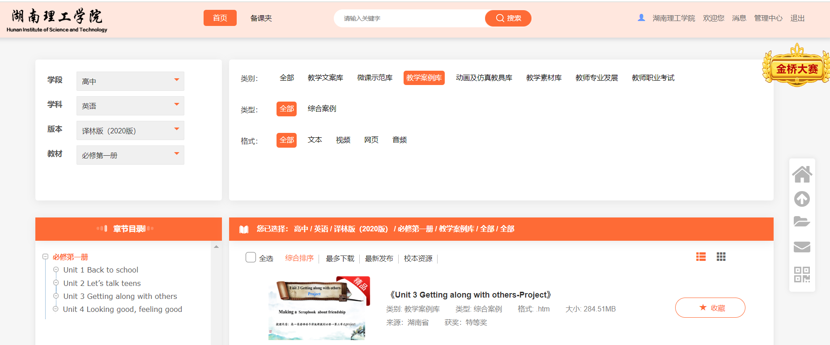Switch to list view layout icon

pyautogui.click(x=701, y=257)
